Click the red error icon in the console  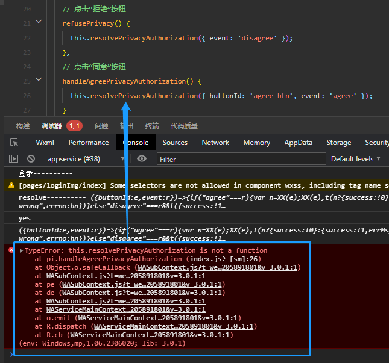11,250
